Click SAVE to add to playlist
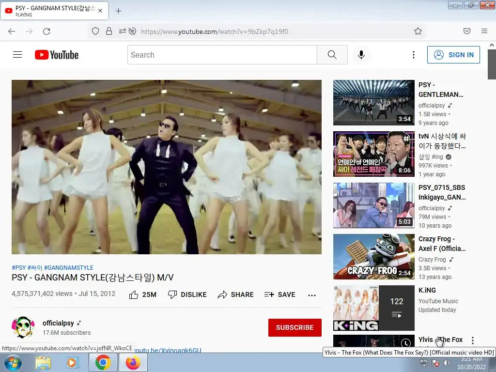The width and height of the screenshot is (496, 372). click(280, 294)
